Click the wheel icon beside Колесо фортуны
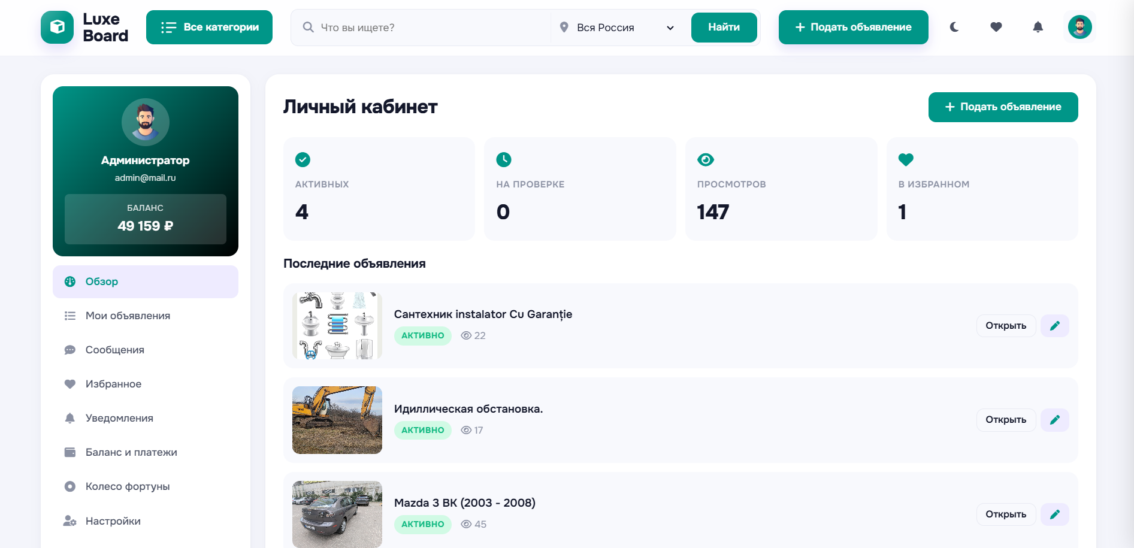 coord(70,486)
